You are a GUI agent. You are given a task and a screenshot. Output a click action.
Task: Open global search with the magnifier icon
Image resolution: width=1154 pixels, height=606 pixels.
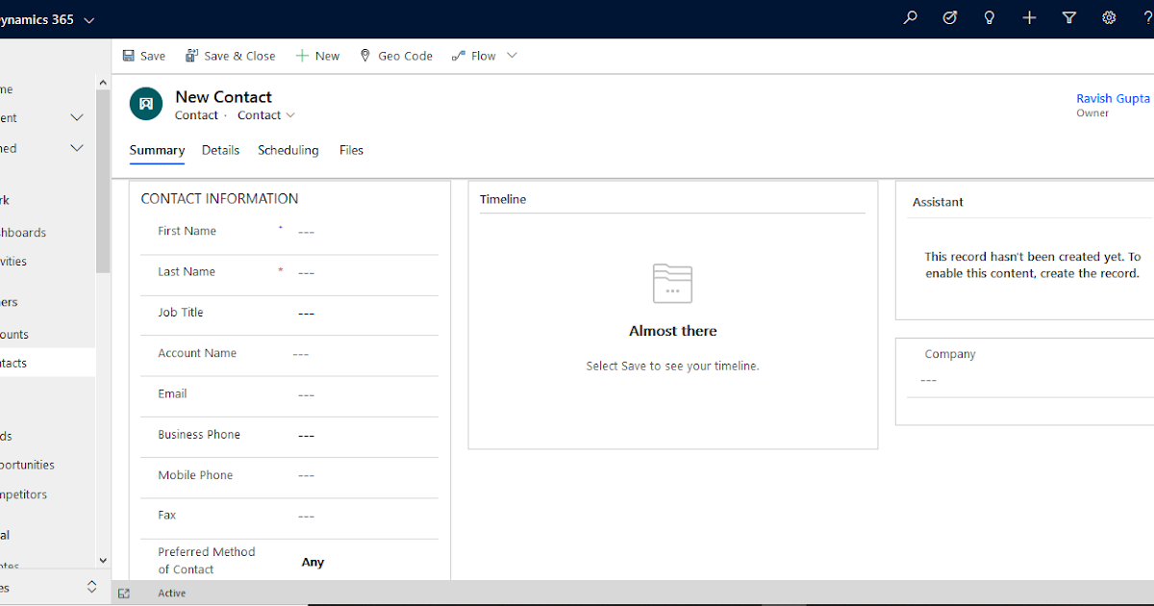pyautogui.click(x=910, y=17)
